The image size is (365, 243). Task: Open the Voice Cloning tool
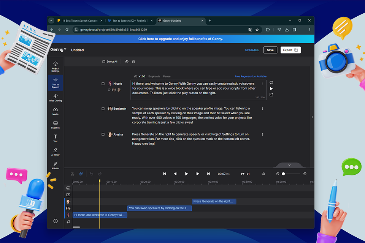[x=56, y=98]
